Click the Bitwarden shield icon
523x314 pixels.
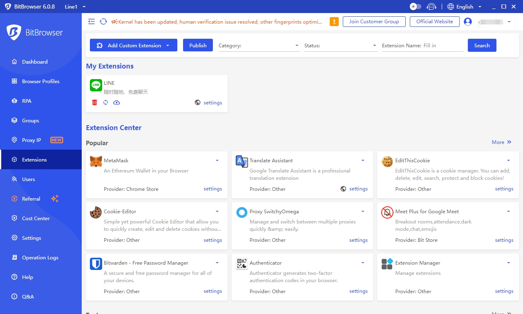tap(96, 264)
